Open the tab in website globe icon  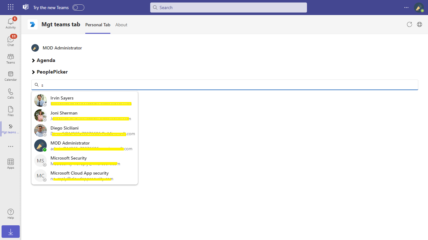point(420,24)
